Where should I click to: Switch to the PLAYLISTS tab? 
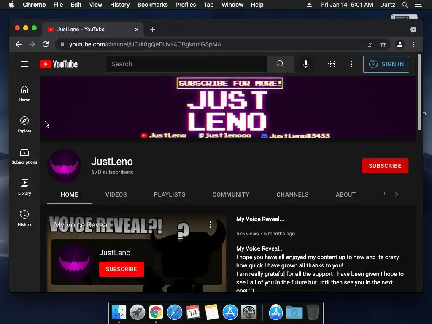click(170, 194)
